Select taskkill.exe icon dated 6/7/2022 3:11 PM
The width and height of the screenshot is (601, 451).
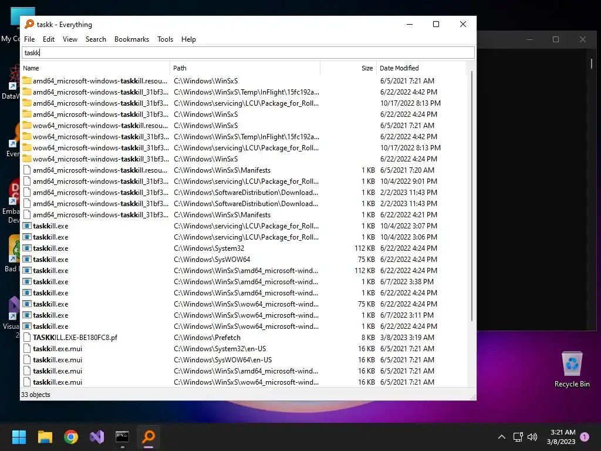click(27, 315)
